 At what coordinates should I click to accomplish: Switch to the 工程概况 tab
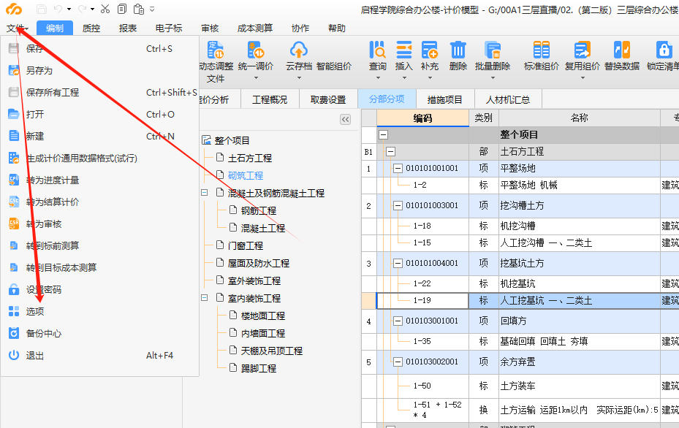[270, 99]
